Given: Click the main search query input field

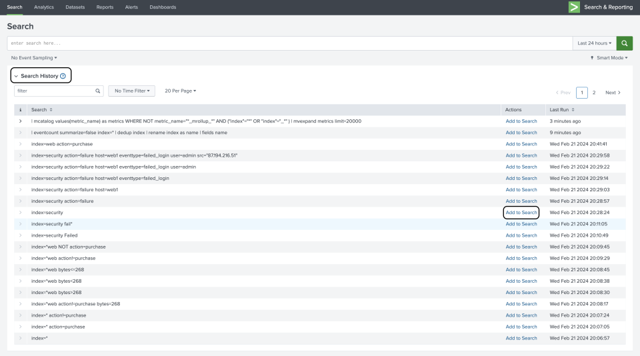Looking at the screenshot, I should coord(290,43).
